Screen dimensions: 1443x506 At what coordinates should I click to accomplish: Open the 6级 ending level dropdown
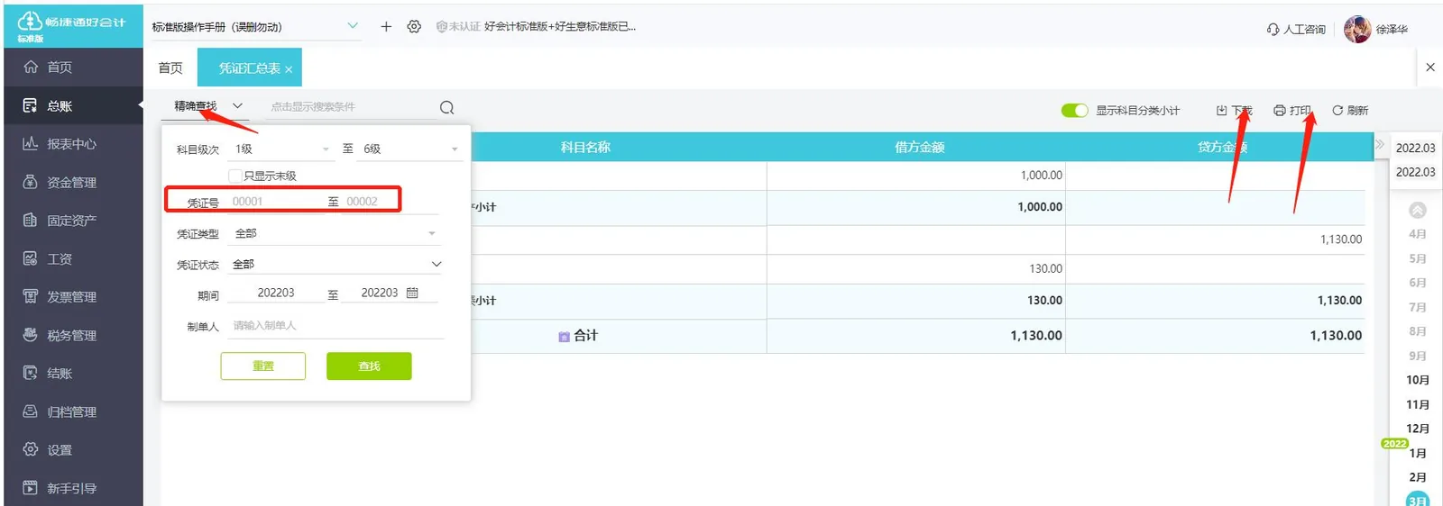point(411,149)
